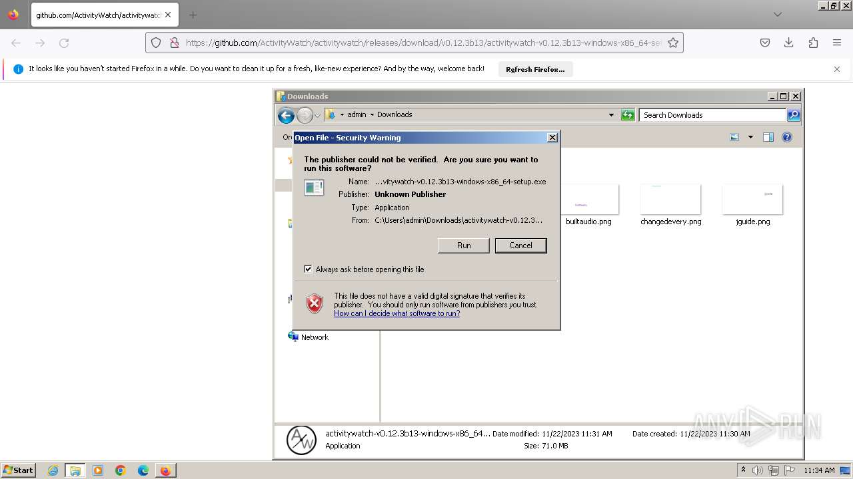Viewport: 853px width, 479px height.
Task: Close the Open File - Security Warning dialog
Action: pyautogui.click(x=552, y=138)
